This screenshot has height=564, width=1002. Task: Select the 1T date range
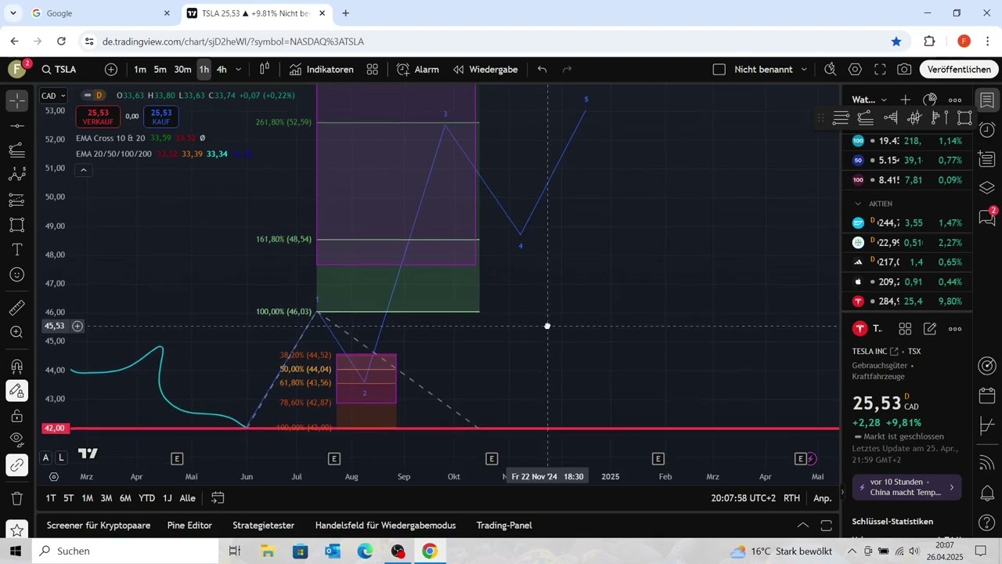(x=50, y=498)
